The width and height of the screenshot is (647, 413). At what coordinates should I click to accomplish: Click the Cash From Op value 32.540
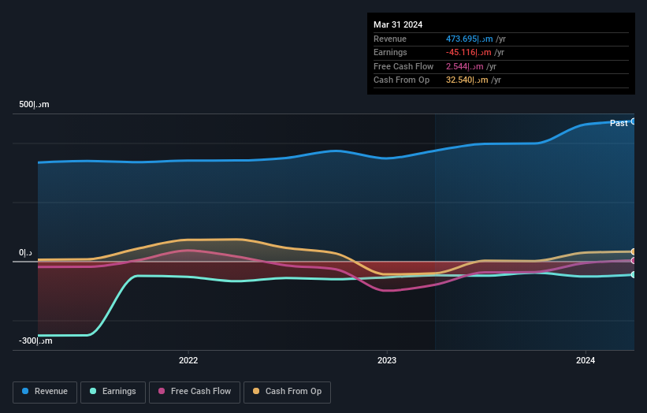(467, 80)
